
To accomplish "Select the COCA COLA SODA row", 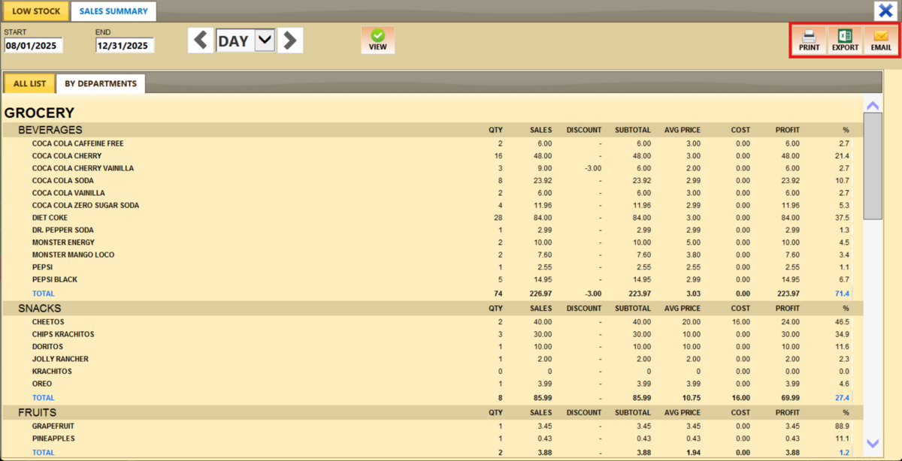I will click(432, 180).
